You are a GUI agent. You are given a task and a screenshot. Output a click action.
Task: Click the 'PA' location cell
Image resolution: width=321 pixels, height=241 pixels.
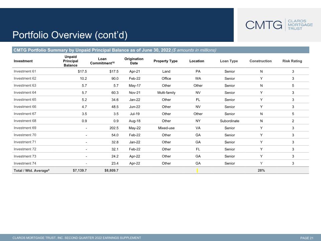pos(198,72)
